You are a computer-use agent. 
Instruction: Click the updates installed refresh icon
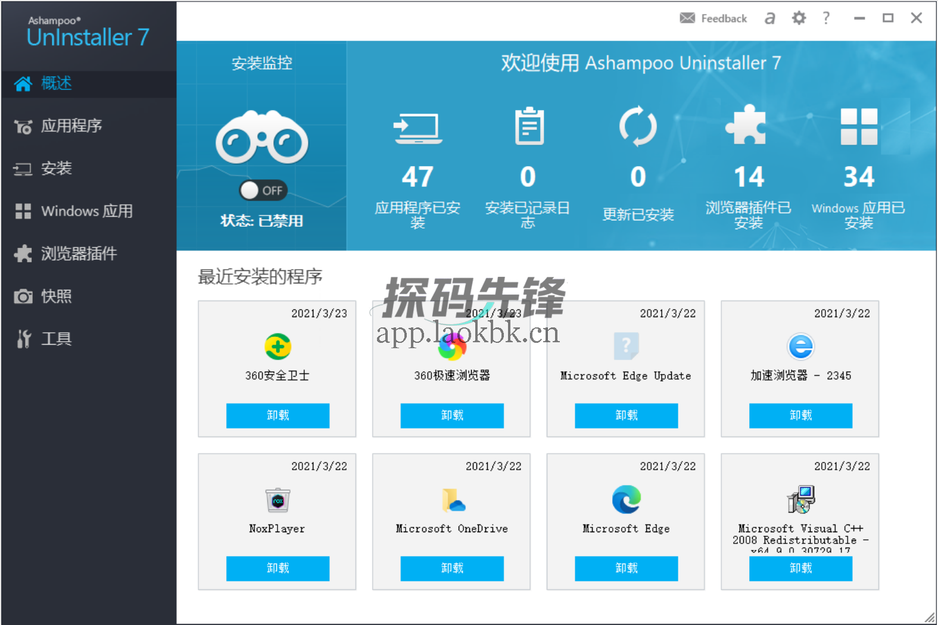tap(638, 126)
